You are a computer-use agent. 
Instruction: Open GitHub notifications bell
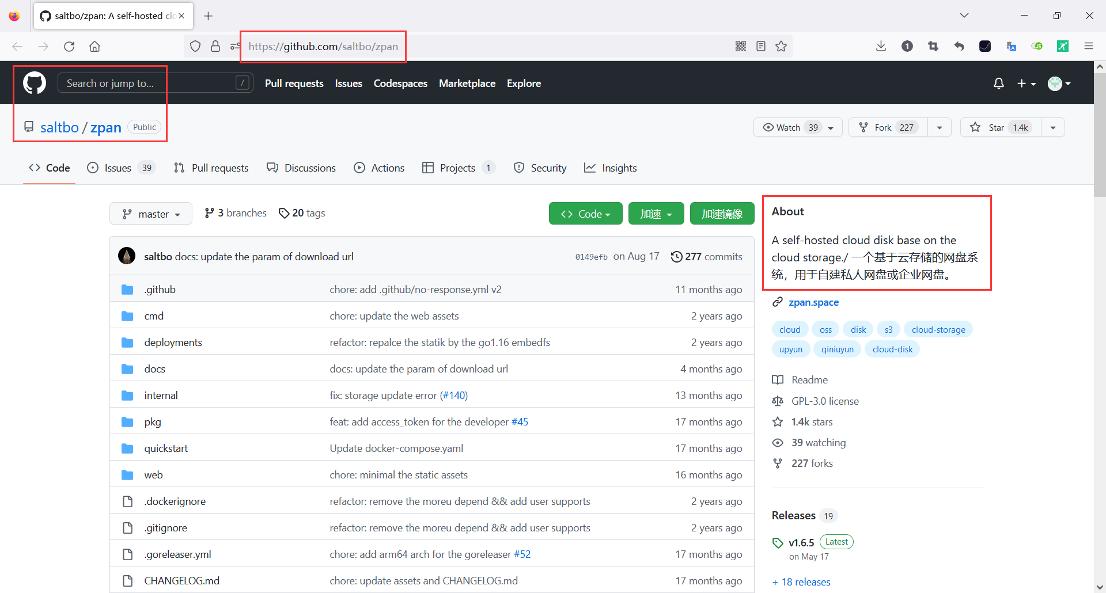999,83
